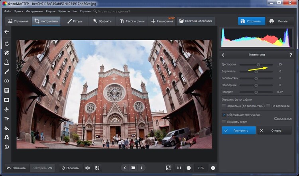Switch to the Ретушь tab
Screen dimensions: 299x176
pyautogui.click(x=75, y=21)
